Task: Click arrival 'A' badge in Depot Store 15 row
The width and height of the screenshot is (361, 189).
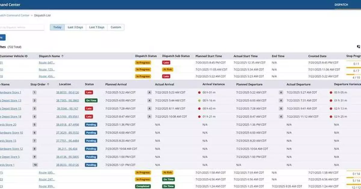Action: click(149, 108)
